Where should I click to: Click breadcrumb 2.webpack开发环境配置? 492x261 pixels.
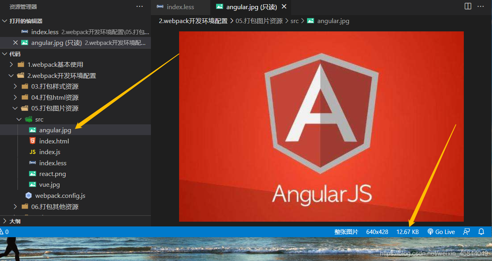(x=193, y=21)
